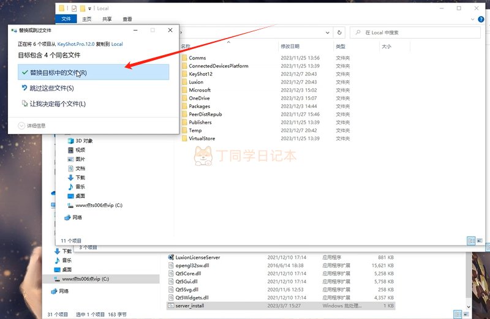Open the 主页 ribbon tab
This screenshot has width=490, height=319.
[x=86, y=19]
